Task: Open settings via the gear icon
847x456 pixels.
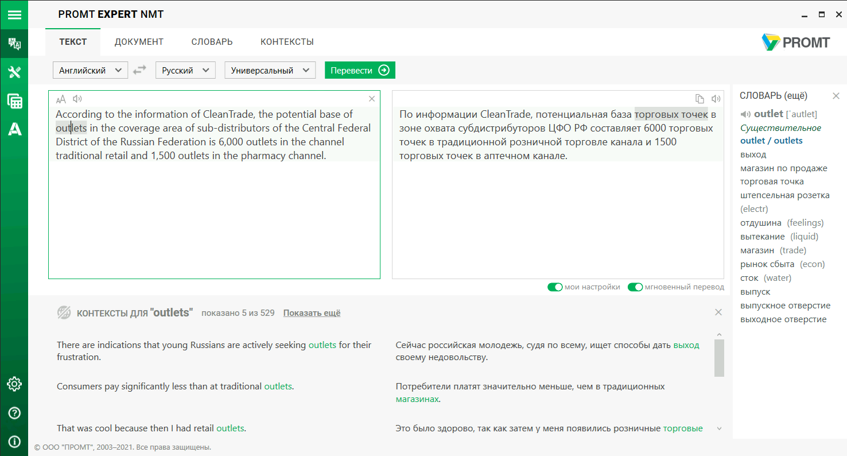Action: (14, 384)
